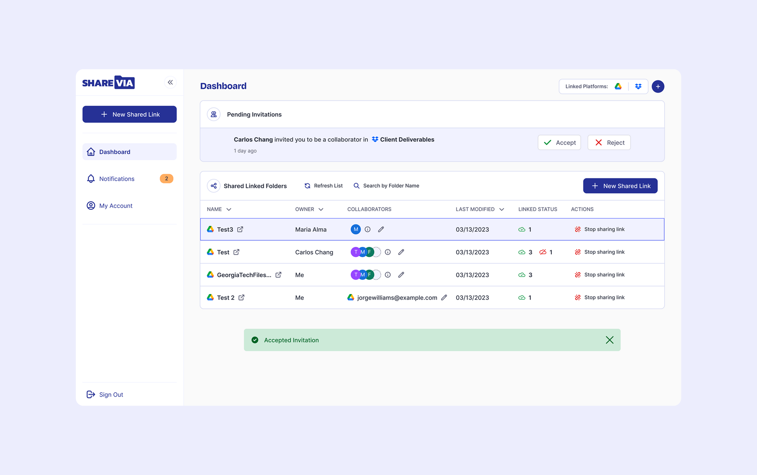Dismiss the Accepted Invitation banner
Screen dimensions: 757x475
(609, 340)
